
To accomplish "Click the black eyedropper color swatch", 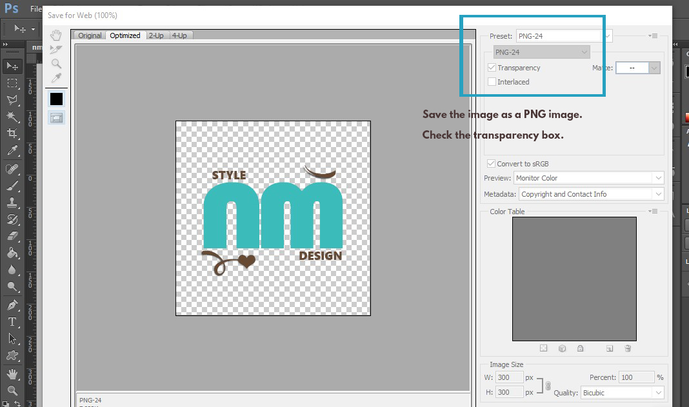I will tap(56, 98).
